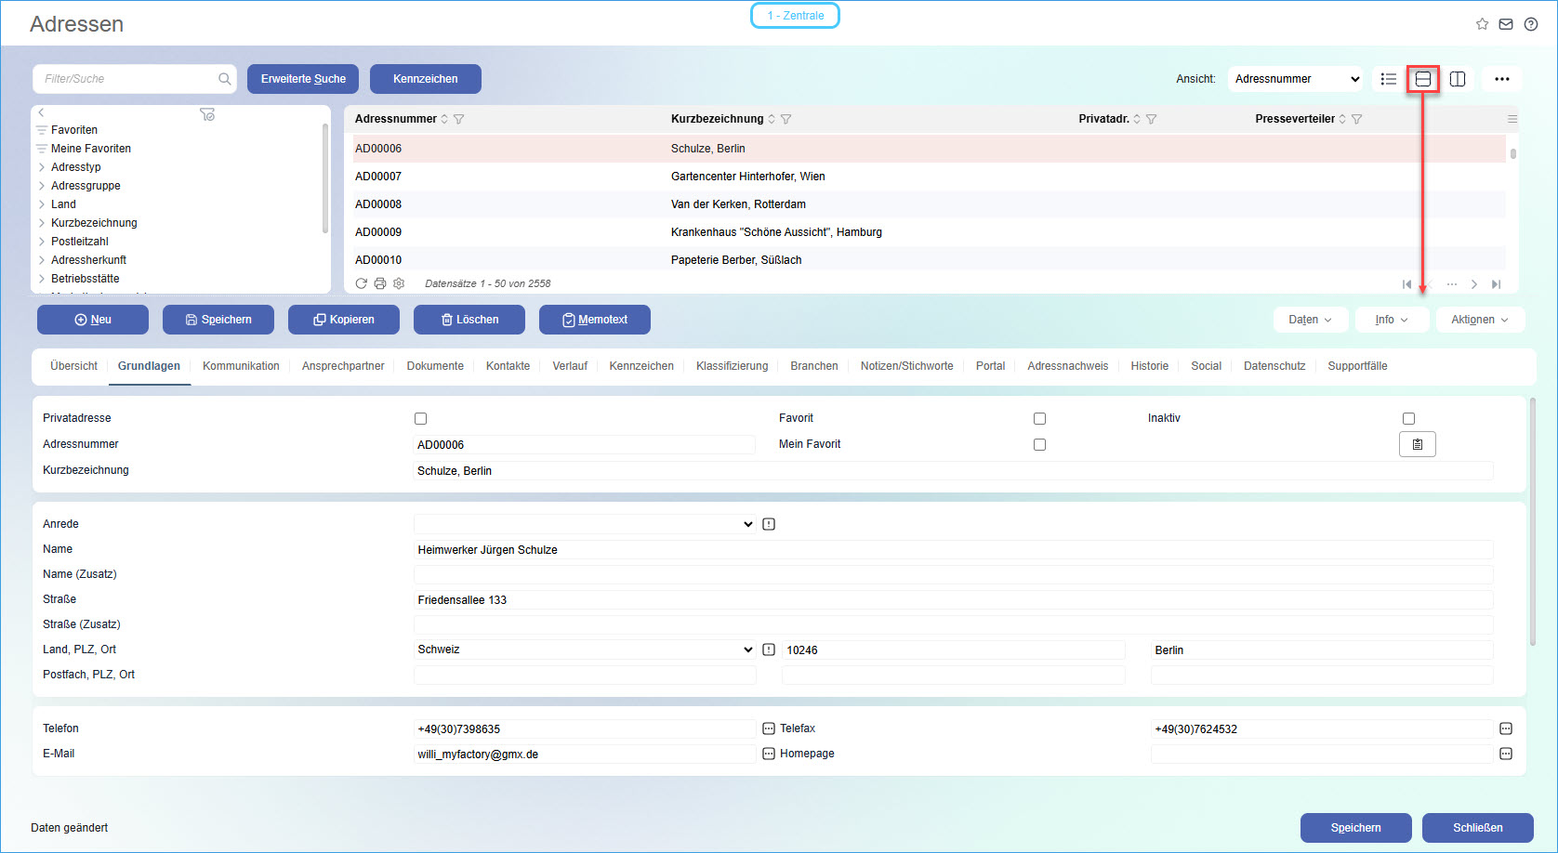This screenshot has height=853, width=1558.
Task: Expand the Adresstyp tree node
Action: pyautogui.click(x=42, y=167)
